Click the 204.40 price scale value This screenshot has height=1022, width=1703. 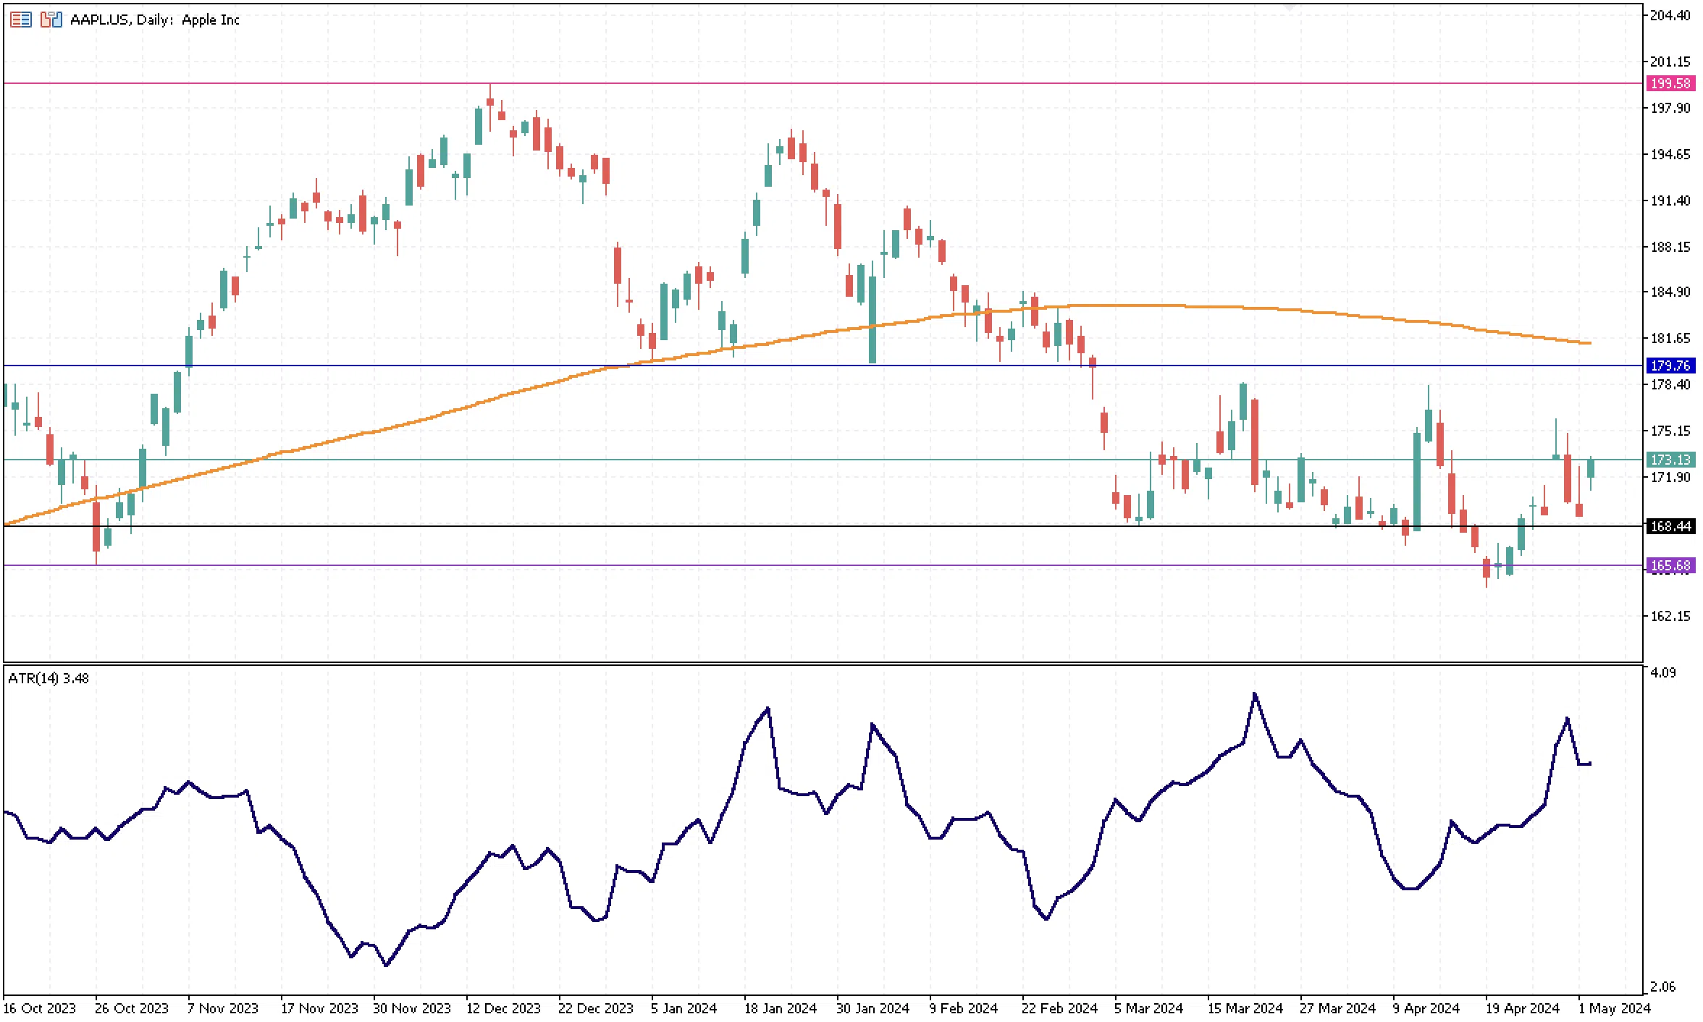pyautogui.click(x=1670, y=16)
